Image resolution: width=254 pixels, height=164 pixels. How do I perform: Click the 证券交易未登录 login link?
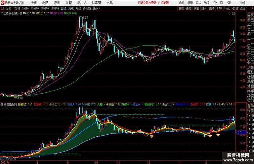click(x=147, y=3)
